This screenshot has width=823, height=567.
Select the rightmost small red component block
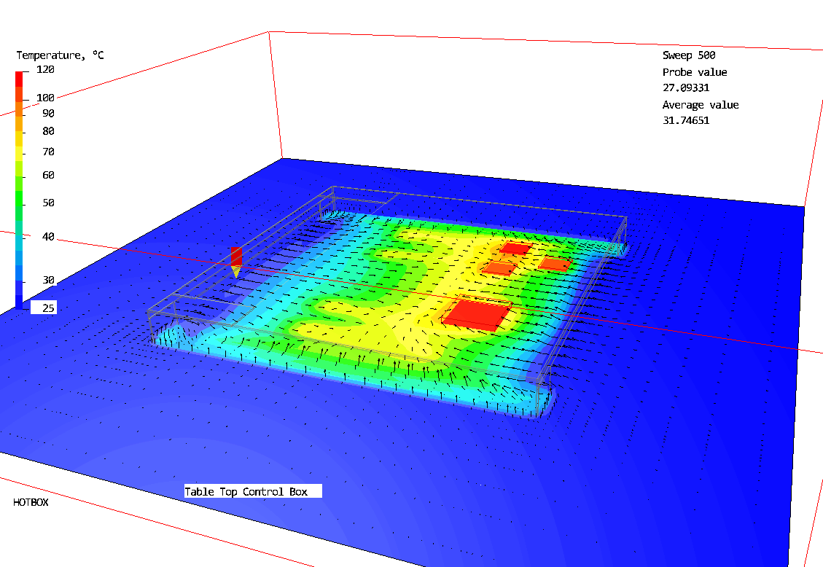(555, 265)
